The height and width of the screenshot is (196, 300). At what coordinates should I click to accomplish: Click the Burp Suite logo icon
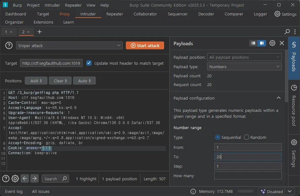point(5,5)
